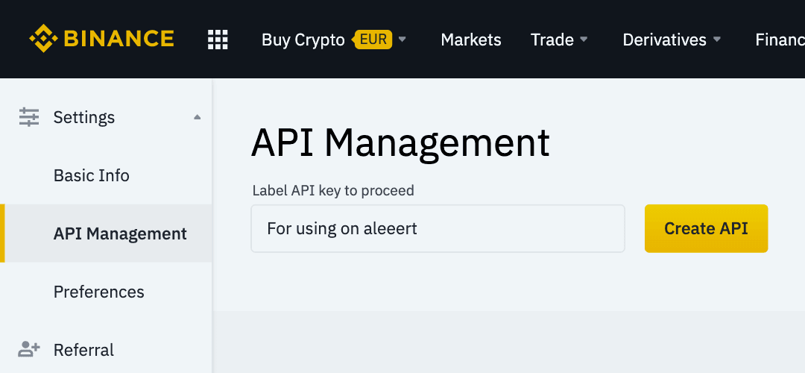Click the Buy Crypto menu label
805x373 pixels.
coord(303,40)
